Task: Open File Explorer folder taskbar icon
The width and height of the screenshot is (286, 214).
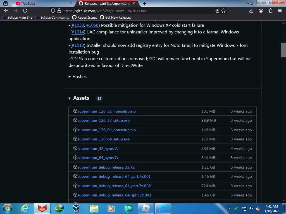Action: [94, 208]
